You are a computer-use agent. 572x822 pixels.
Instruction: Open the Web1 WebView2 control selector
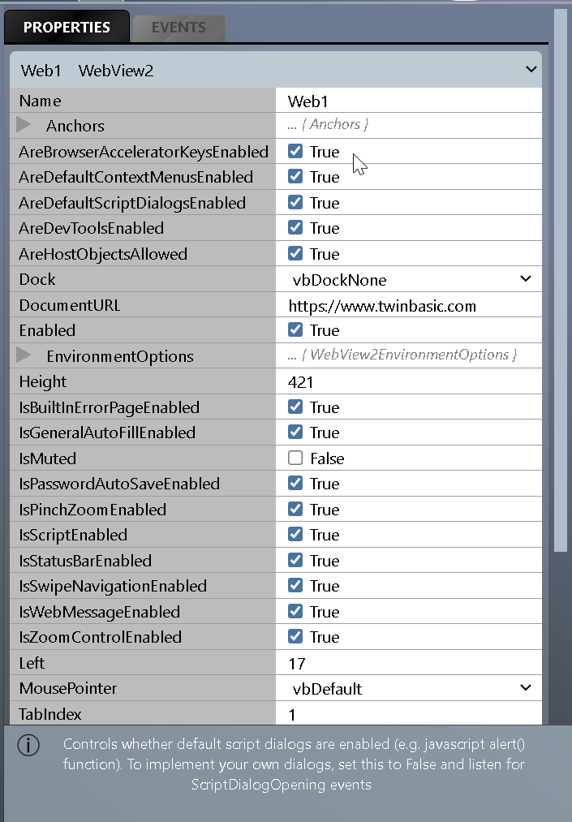coord(531,70)
